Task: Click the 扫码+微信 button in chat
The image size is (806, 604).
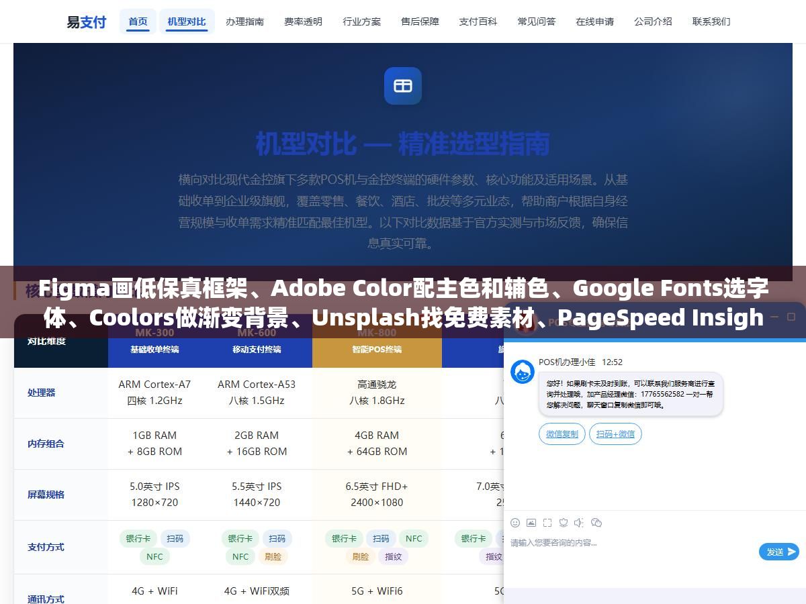Action: pyautogui.click(x=615, y=434)
